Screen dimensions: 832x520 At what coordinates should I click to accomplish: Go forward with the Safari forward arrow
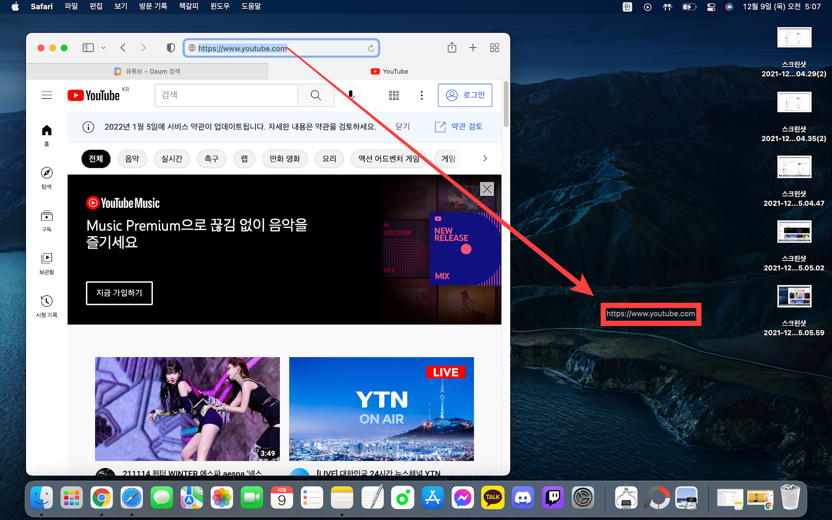pos(144,48)
